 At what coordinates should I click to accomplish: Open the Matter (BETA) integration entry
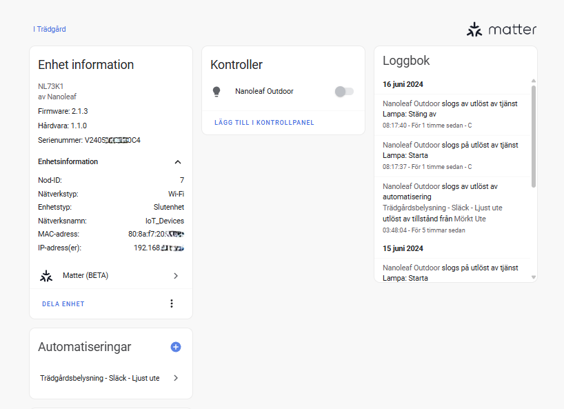[x=111, y=276]
